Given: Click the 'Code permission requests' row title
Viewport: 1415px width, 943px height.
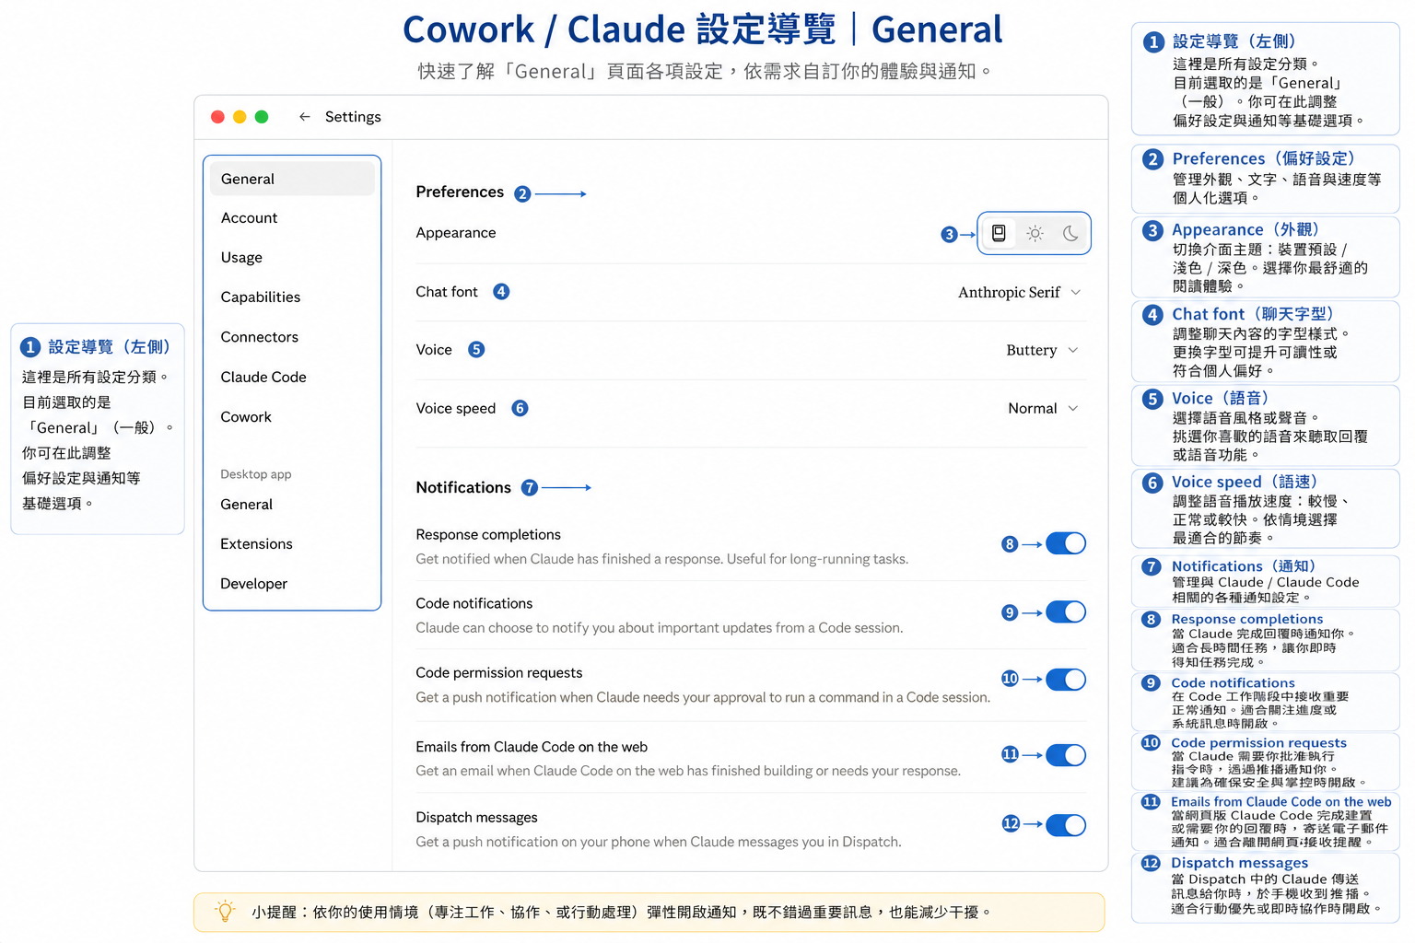Looking at the screenshot, I should coord(499,673).
